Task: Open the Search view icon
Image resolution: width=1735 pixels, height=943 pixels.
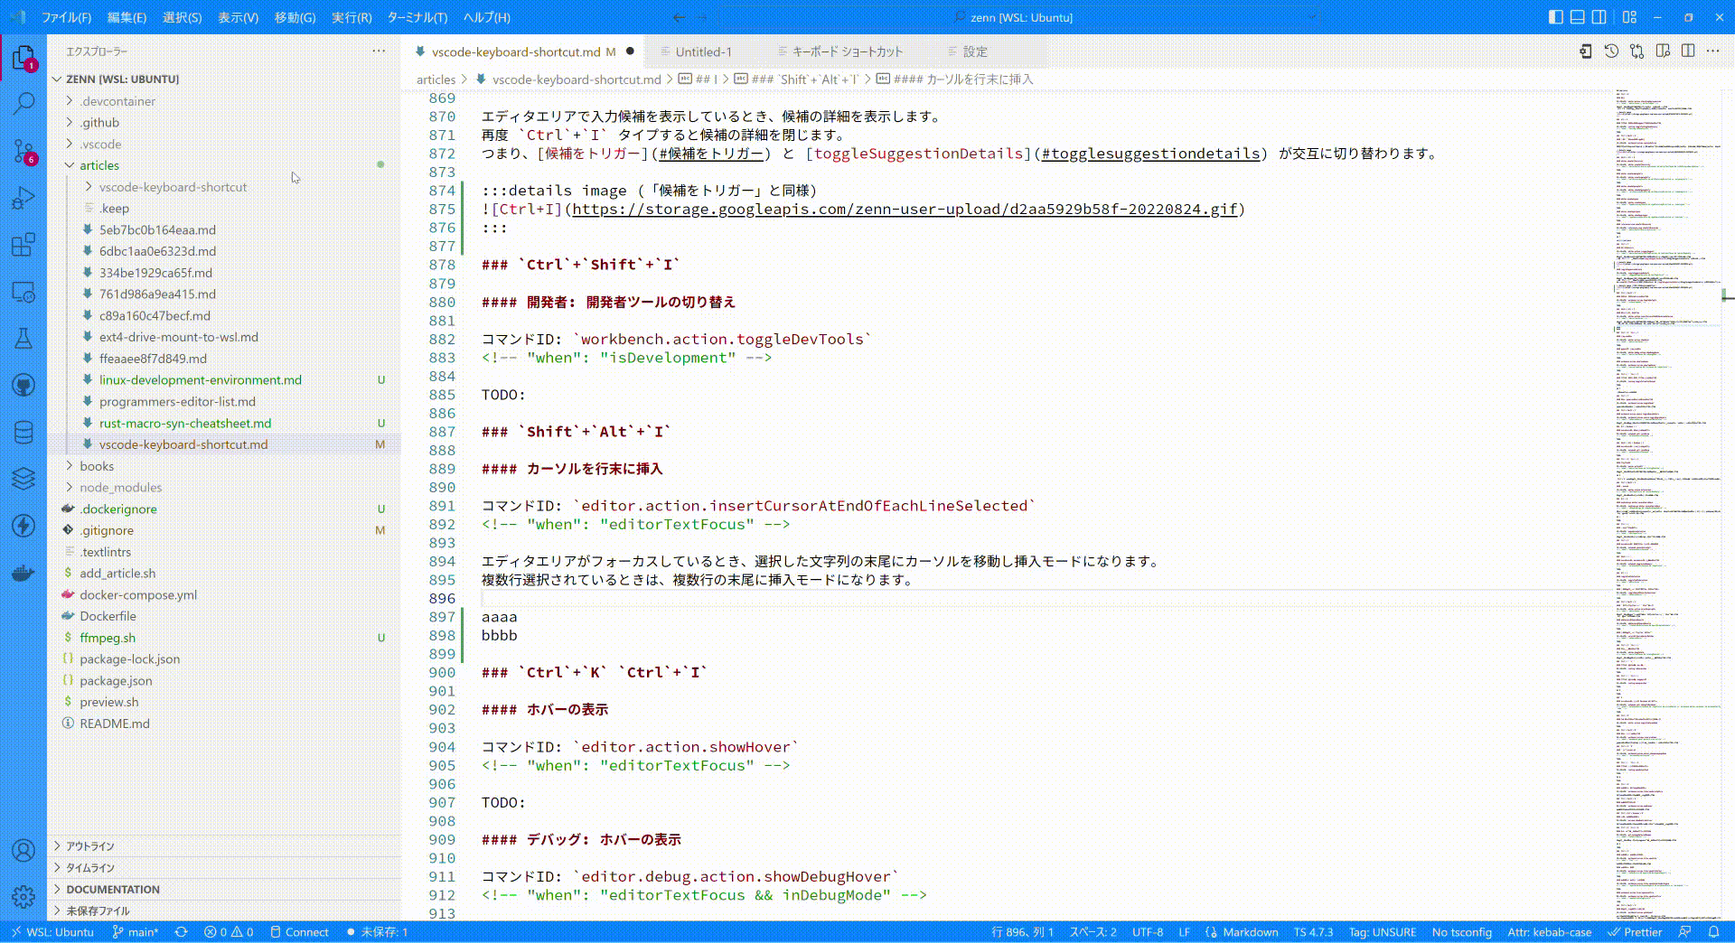Action: tap(23, 103)
